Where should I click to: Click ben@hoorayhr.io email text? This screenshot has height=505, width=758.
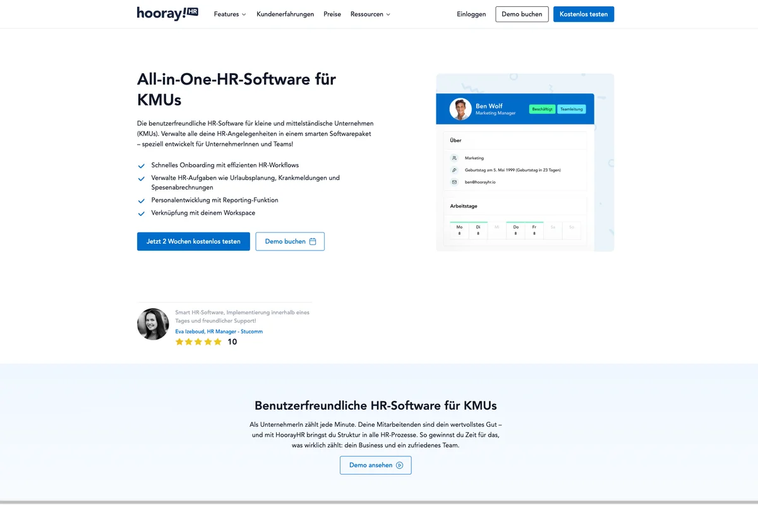[480, 182]
